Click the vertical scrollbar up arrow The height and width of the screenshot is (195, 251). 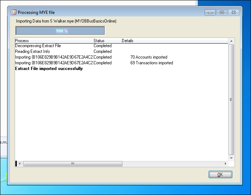coord(231,41)
